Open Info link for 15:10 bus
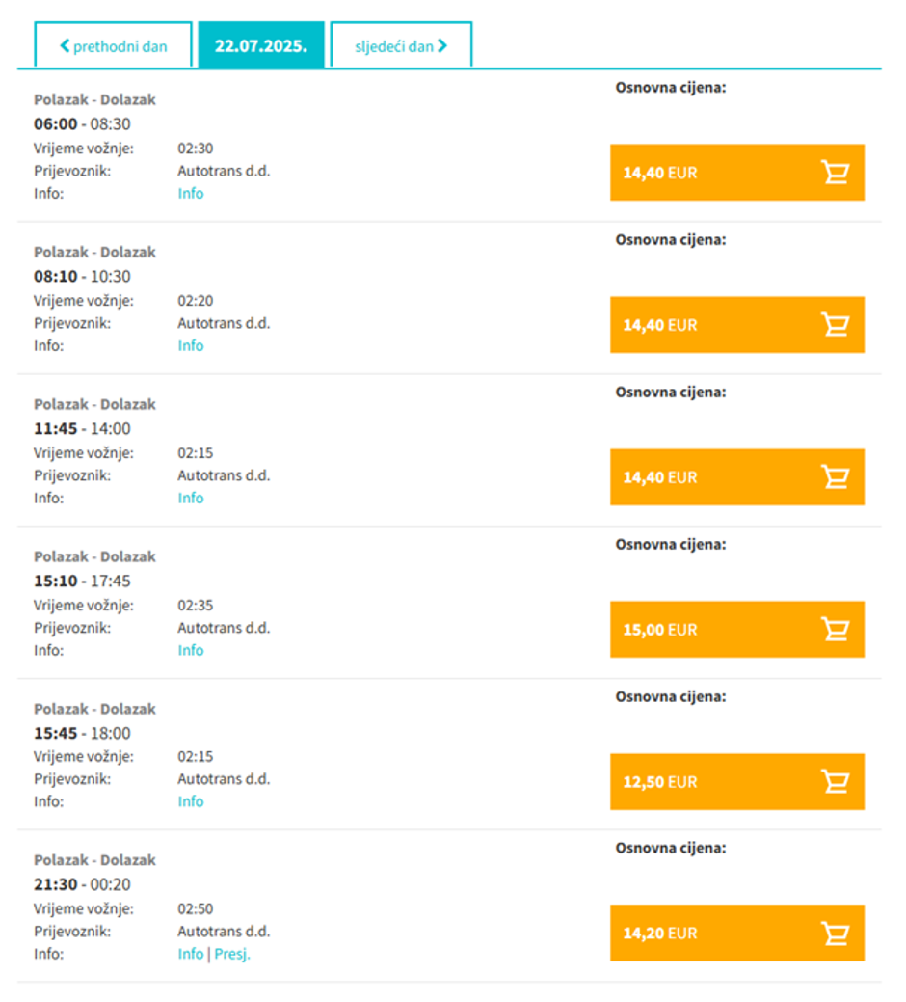Image resolution: width=906 pixels, height=1002 pixels. click(190, 650)
